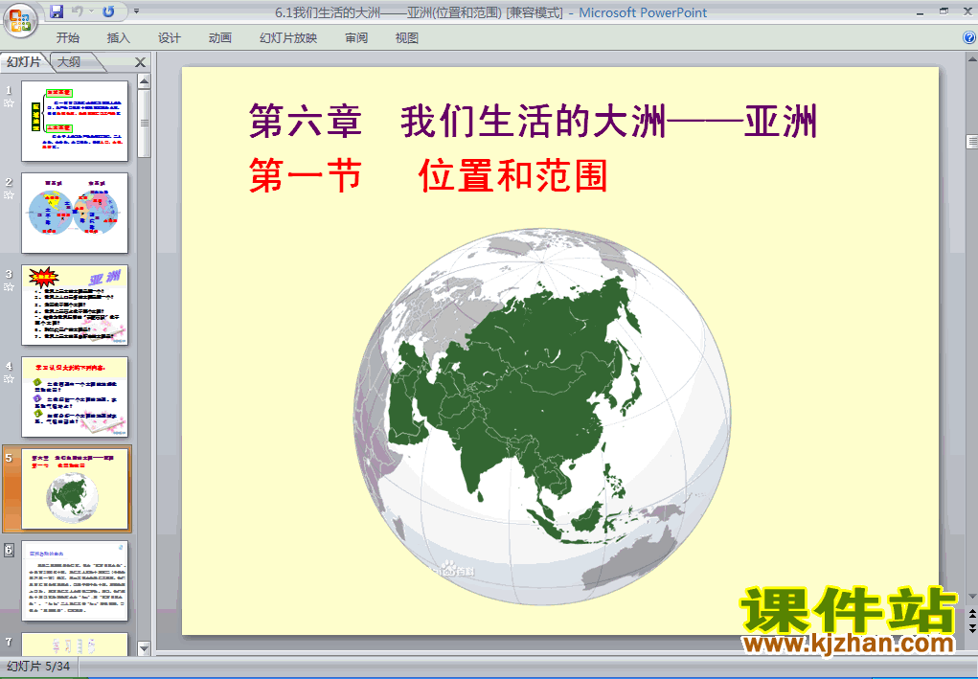Screen dimensions: 978x679
Task: Select the 幻灯片 pane tab
Action: coord(24,61)
